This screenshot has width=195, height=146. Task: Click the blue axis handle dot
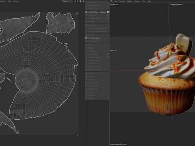click(170, 74)
